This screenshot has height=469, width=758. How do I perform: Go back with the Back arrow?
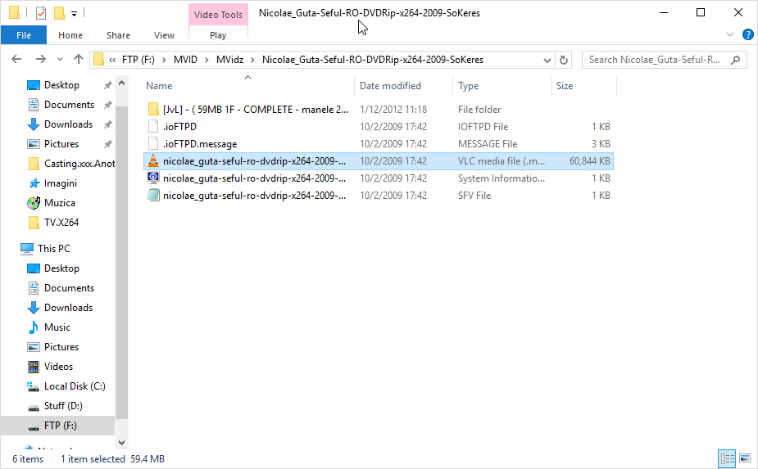16,60
